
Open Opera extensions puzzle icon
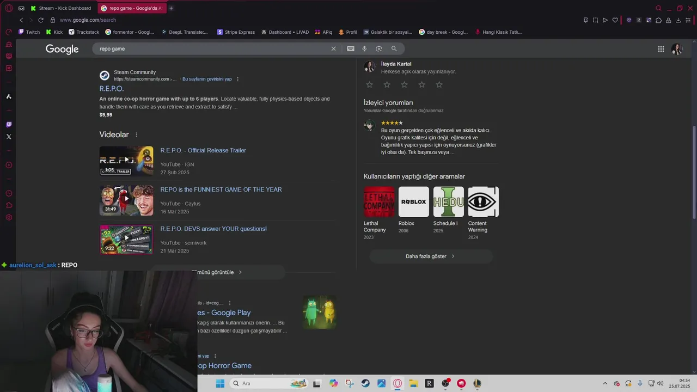658,20
